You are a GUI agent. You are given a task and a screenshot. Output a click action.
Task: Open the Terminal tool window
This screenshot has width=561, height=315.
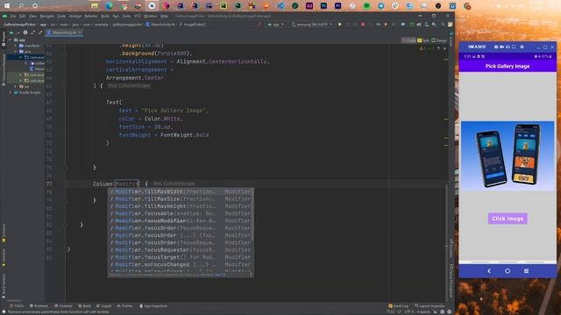(x=63, y=306)
